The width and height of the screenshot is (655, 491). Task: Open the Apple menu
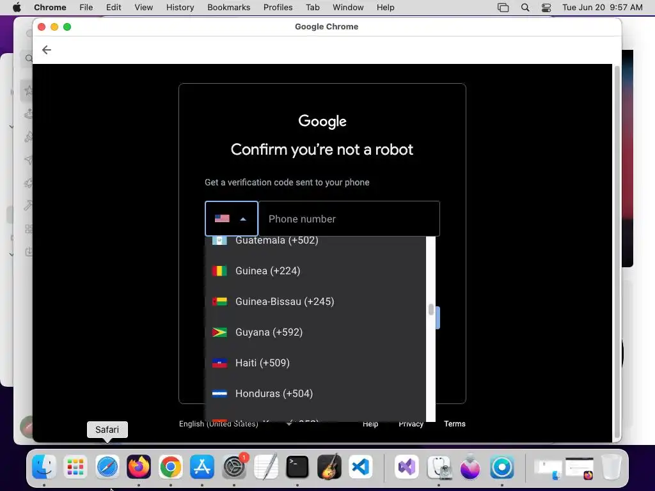click(17, 8)
